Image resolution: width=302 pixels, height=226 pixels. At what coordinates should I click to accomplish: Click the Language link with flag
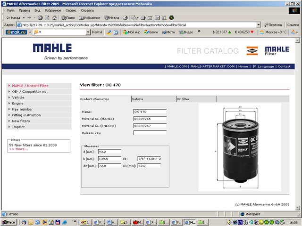point(263,66)
